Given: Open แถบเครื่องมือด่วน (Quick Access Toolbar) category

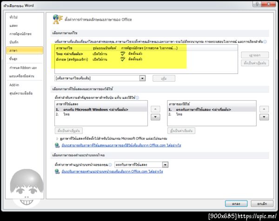Looking at the screenshot, I should (x=22, y=76).
